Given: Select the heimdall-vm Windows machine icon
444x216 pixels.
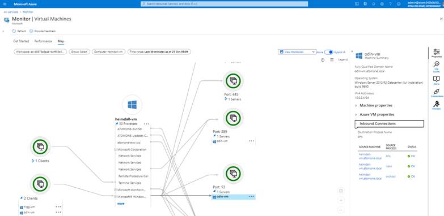Looking at the screenshot, I should click(132, 105).
